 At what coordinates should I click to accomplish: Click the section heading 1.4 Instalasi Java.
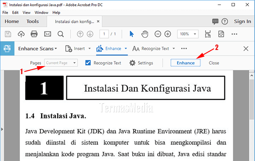56,116
